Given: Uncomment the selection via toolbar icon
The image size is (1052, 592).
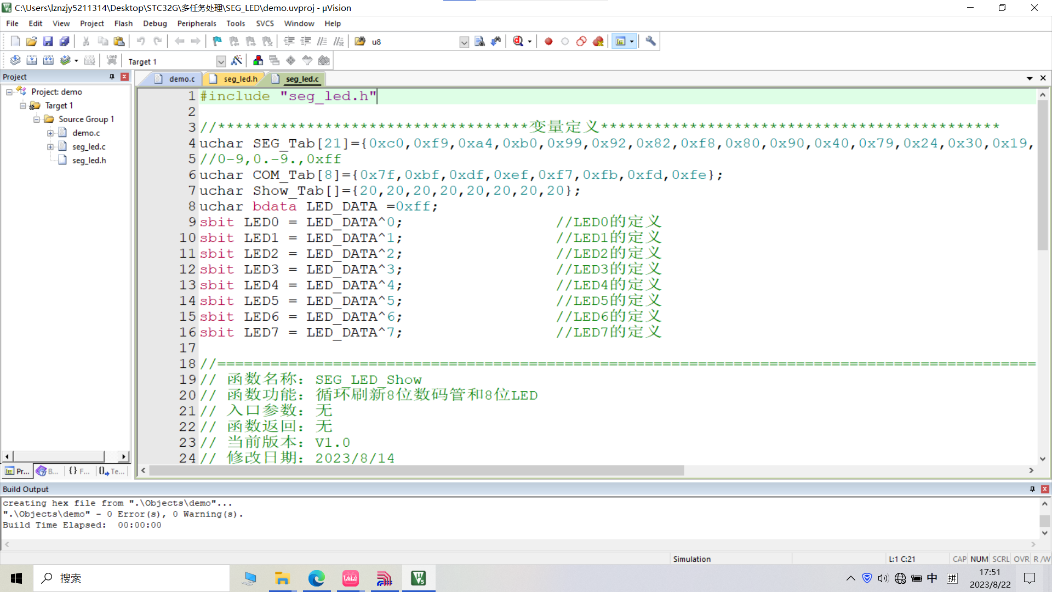Looking at the screenshot, I should [339, 41].
